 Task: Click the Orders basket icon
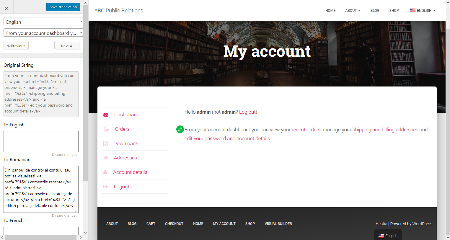pos(106,129)
